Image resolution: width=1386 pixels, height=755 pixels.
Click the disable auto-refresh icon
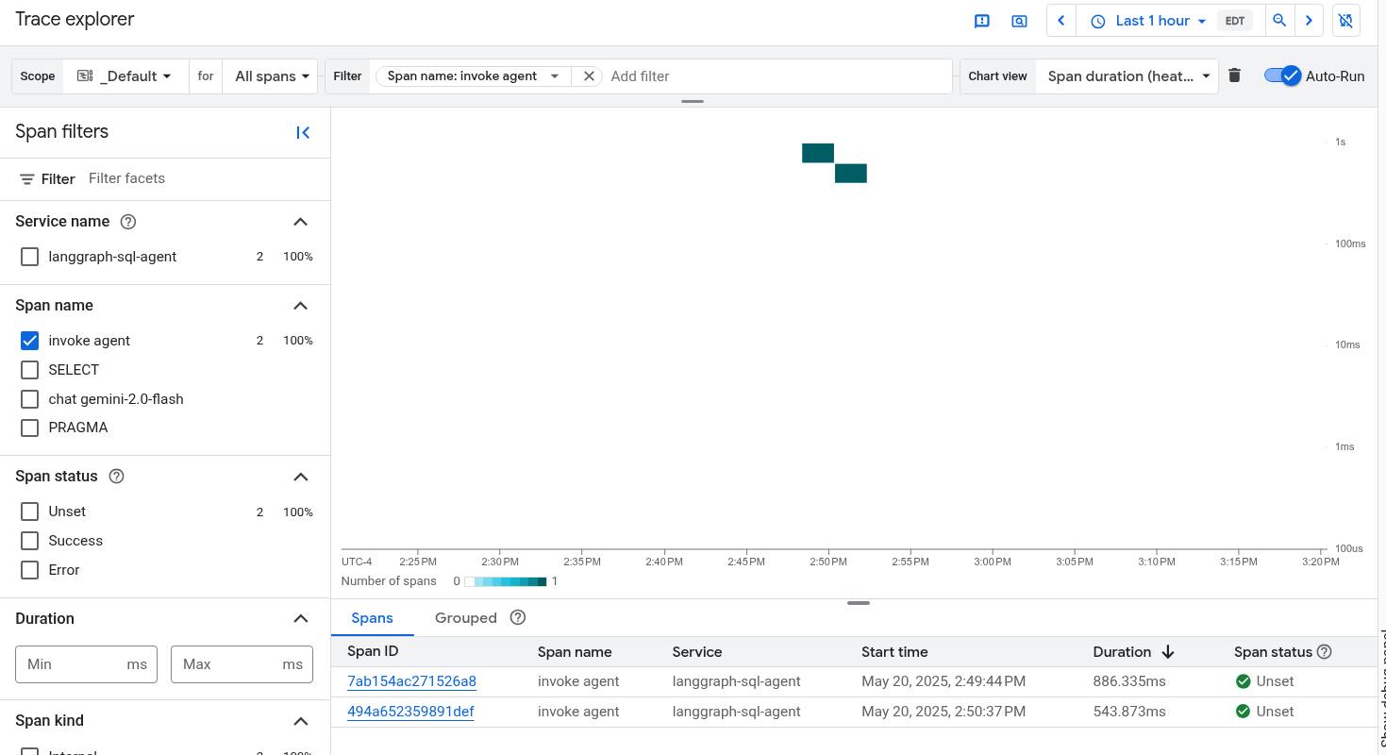[1345, 21]
